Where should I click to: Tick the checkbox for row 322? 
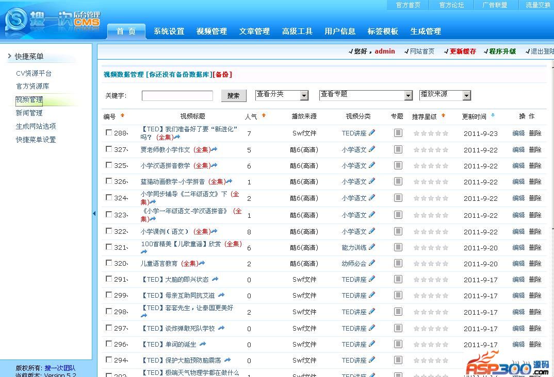pyautogui.click(x=109, y=231)
